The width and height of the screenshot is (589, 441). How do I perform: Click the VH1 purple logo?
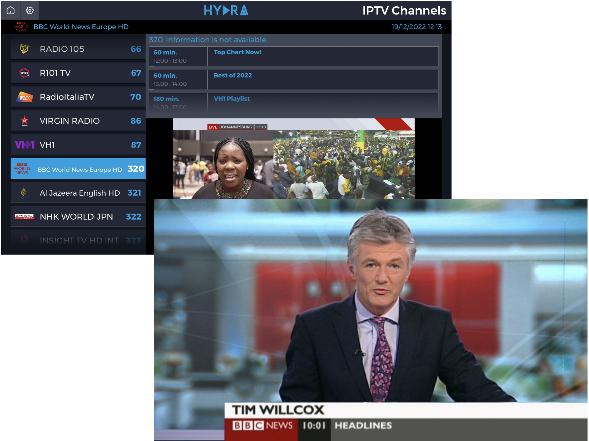tap(25, 145)
